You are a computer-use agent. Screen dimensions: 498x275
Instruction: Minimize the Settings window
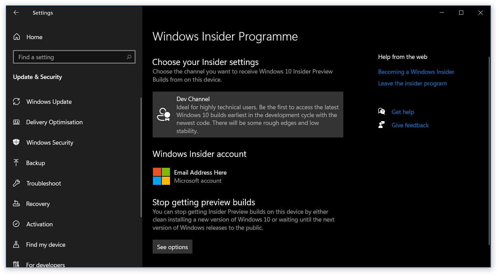442,13
